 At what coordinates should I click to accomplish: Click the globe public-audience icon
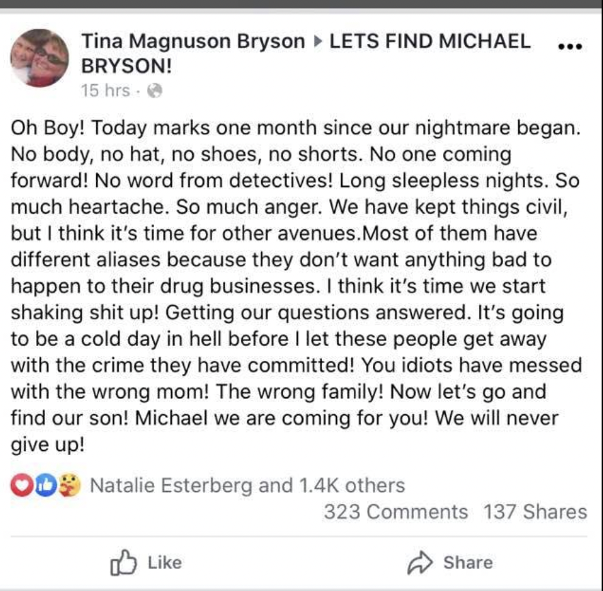(x=155, y=91)
